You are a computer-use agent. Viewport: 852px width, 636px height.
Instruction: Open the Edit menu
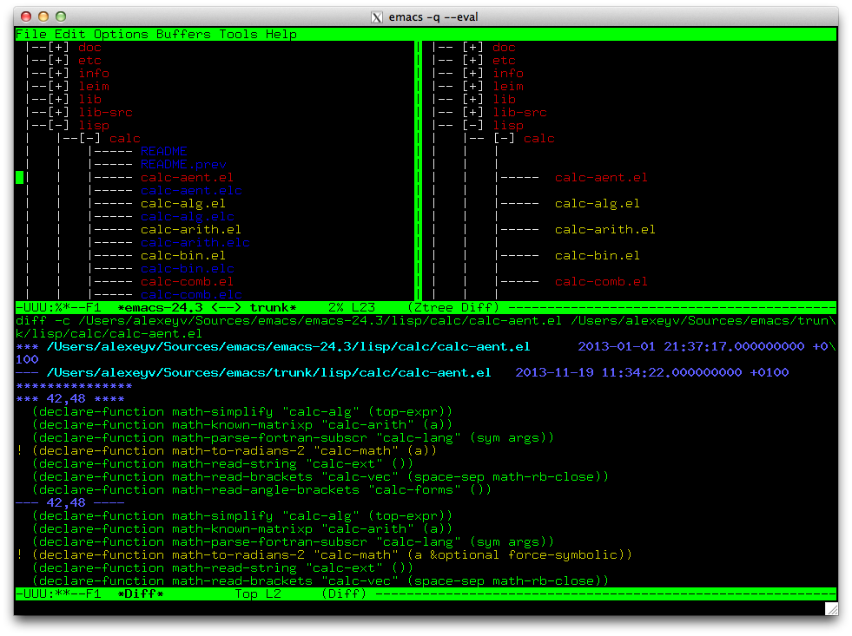pos(70,34)
